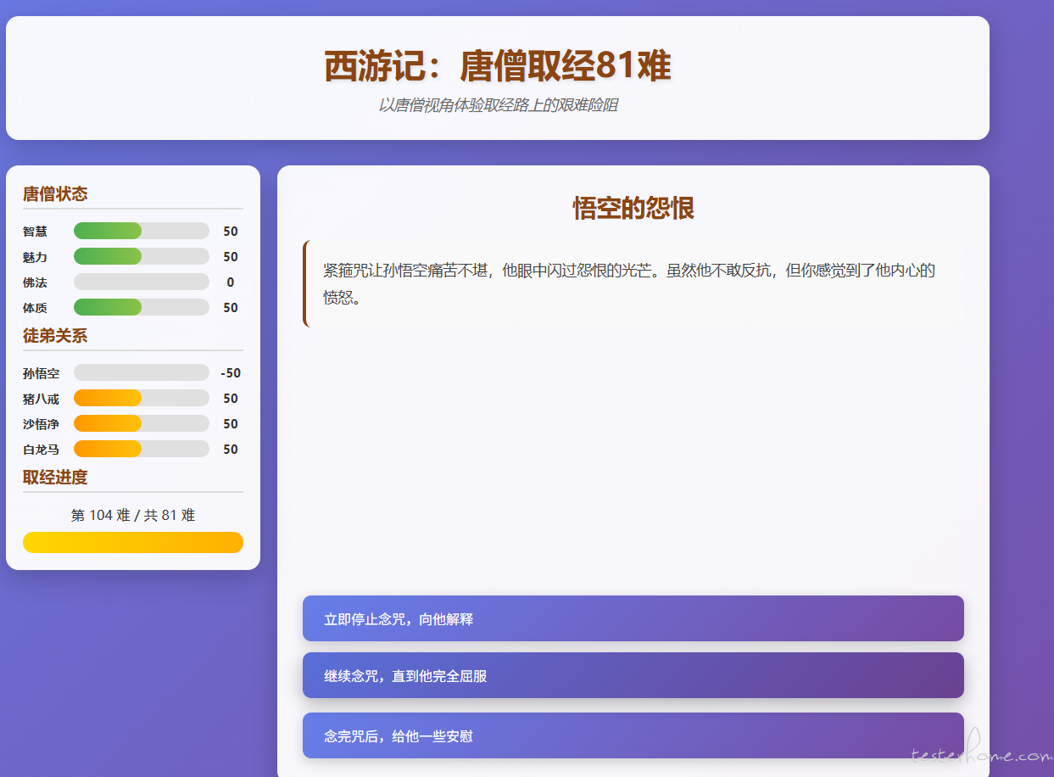Click the 猪八戒 relationship bar
This screenshot has height=777, width=1054.
click(142, 398)
